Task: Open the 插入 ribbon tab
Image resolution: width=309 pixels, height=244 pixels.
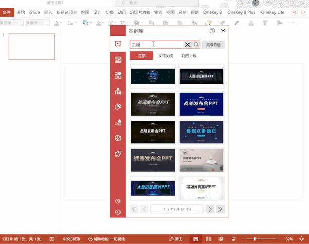Action: click(x=48, y=12)
